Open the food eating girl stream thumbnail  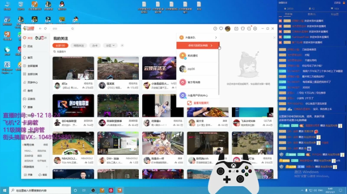tap(163, 143)
